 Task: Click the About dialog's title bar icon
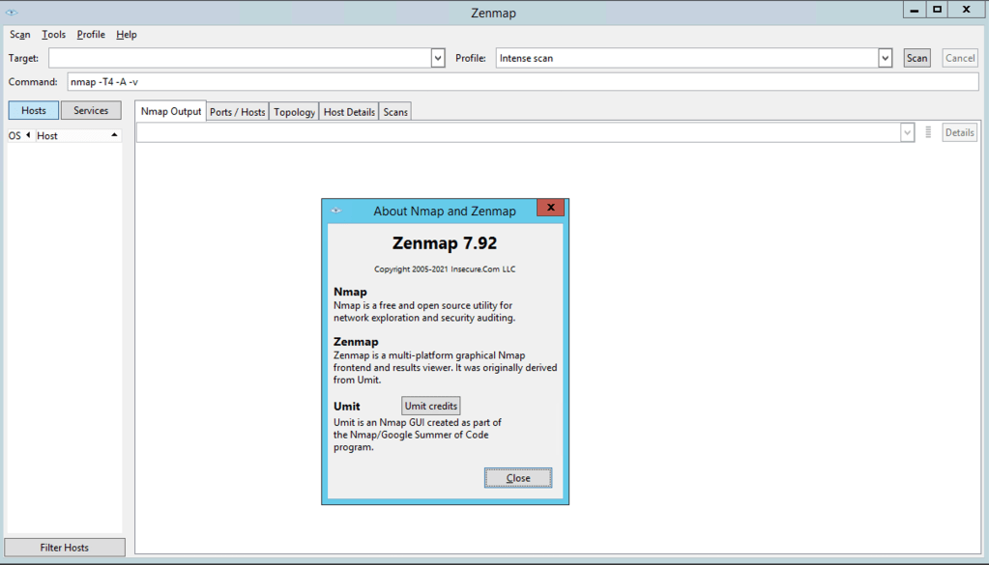click(x=335, y=211)
